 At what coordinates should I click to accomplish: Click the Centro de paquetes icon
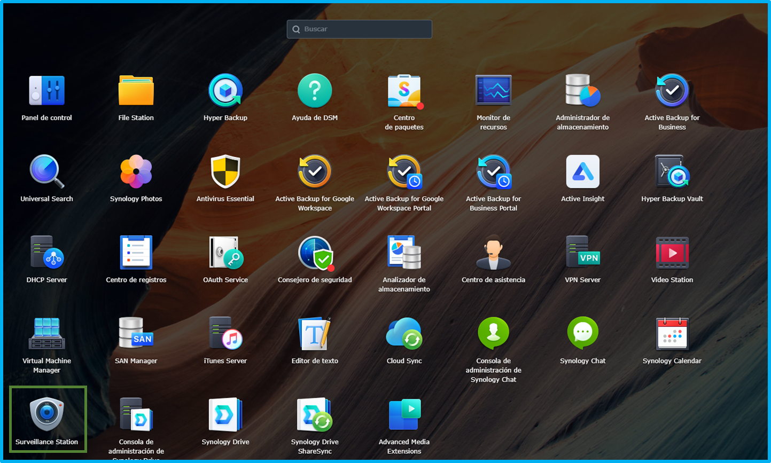tap(404, 90)
